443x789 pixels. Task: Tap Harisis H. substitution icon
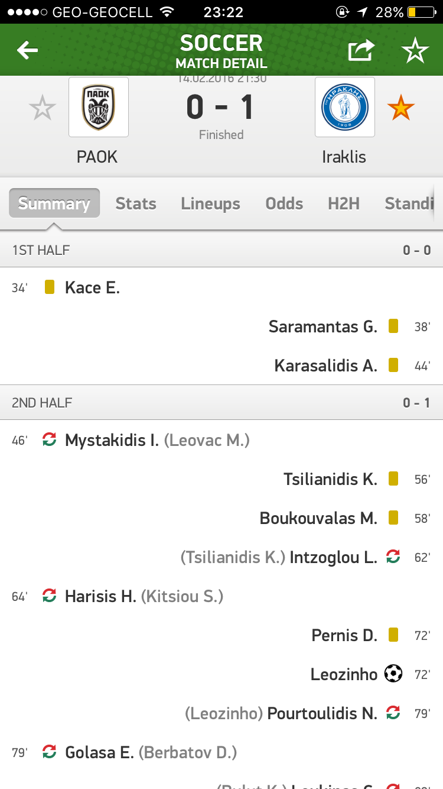[x=50, y=596]
